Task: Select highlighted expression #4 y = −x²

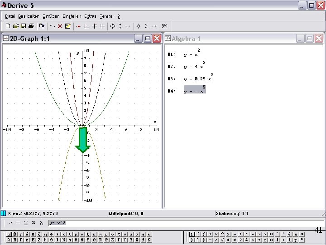Action: click(195, 89)
